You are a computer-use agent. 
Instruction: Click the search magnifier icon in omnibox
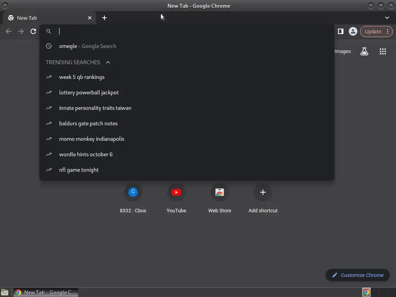pos(49,31)
